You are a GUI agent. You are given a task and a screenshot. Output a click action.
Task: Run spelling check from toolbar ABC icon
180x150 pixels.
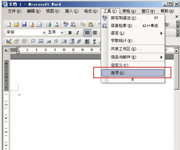click(x=66, y=24)
